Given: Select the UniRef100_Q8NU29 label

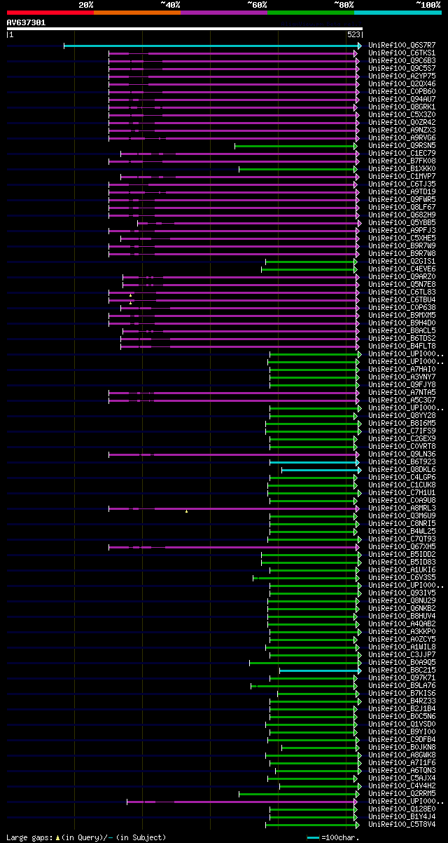Looking at the screenshot, I should point(402,601).
